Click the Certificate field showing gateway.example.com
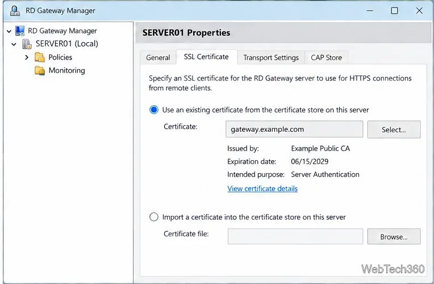The width and height of the screenshot is (434, 284). point(294,129)
